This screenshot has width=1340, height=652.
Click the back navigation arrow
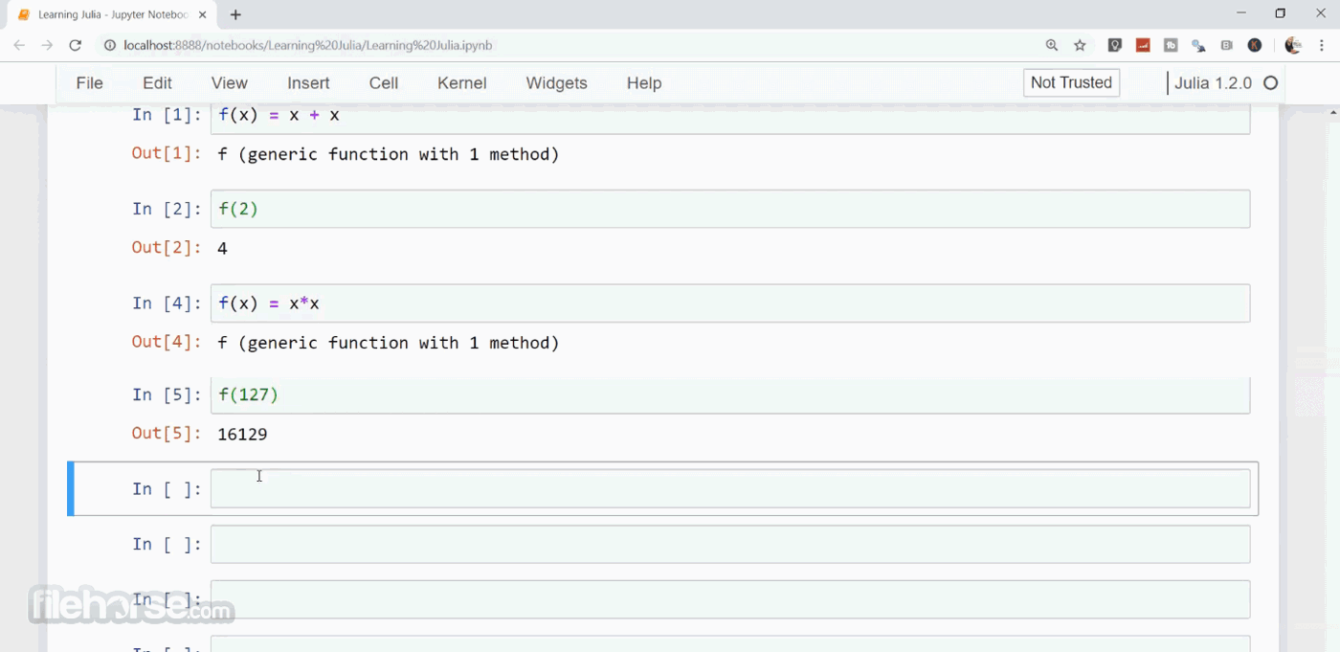pyautogui.click(x=19, y=45)
